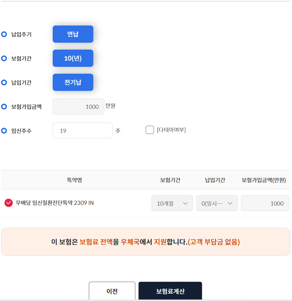The width and height of the screenshot is (292, 302).
Task: Click the radio icon beside 납입주기
Action: point(4,34)
